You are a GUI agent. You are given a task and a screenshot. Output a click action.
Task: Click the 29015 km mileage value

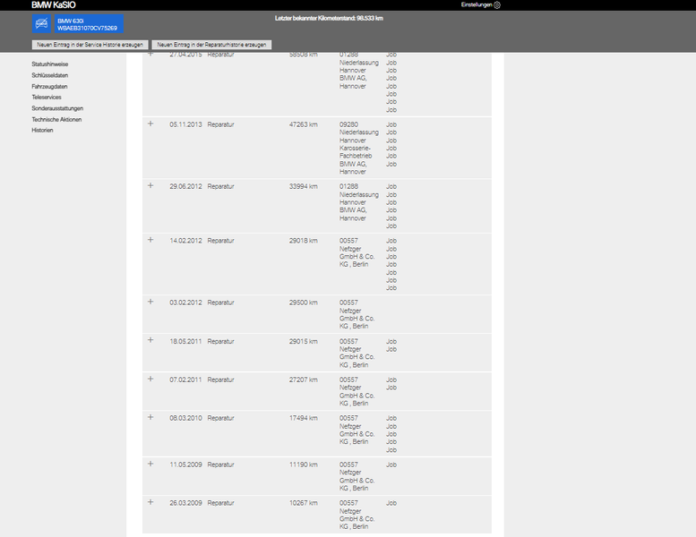pyautogui.click(x=303, y=342)
